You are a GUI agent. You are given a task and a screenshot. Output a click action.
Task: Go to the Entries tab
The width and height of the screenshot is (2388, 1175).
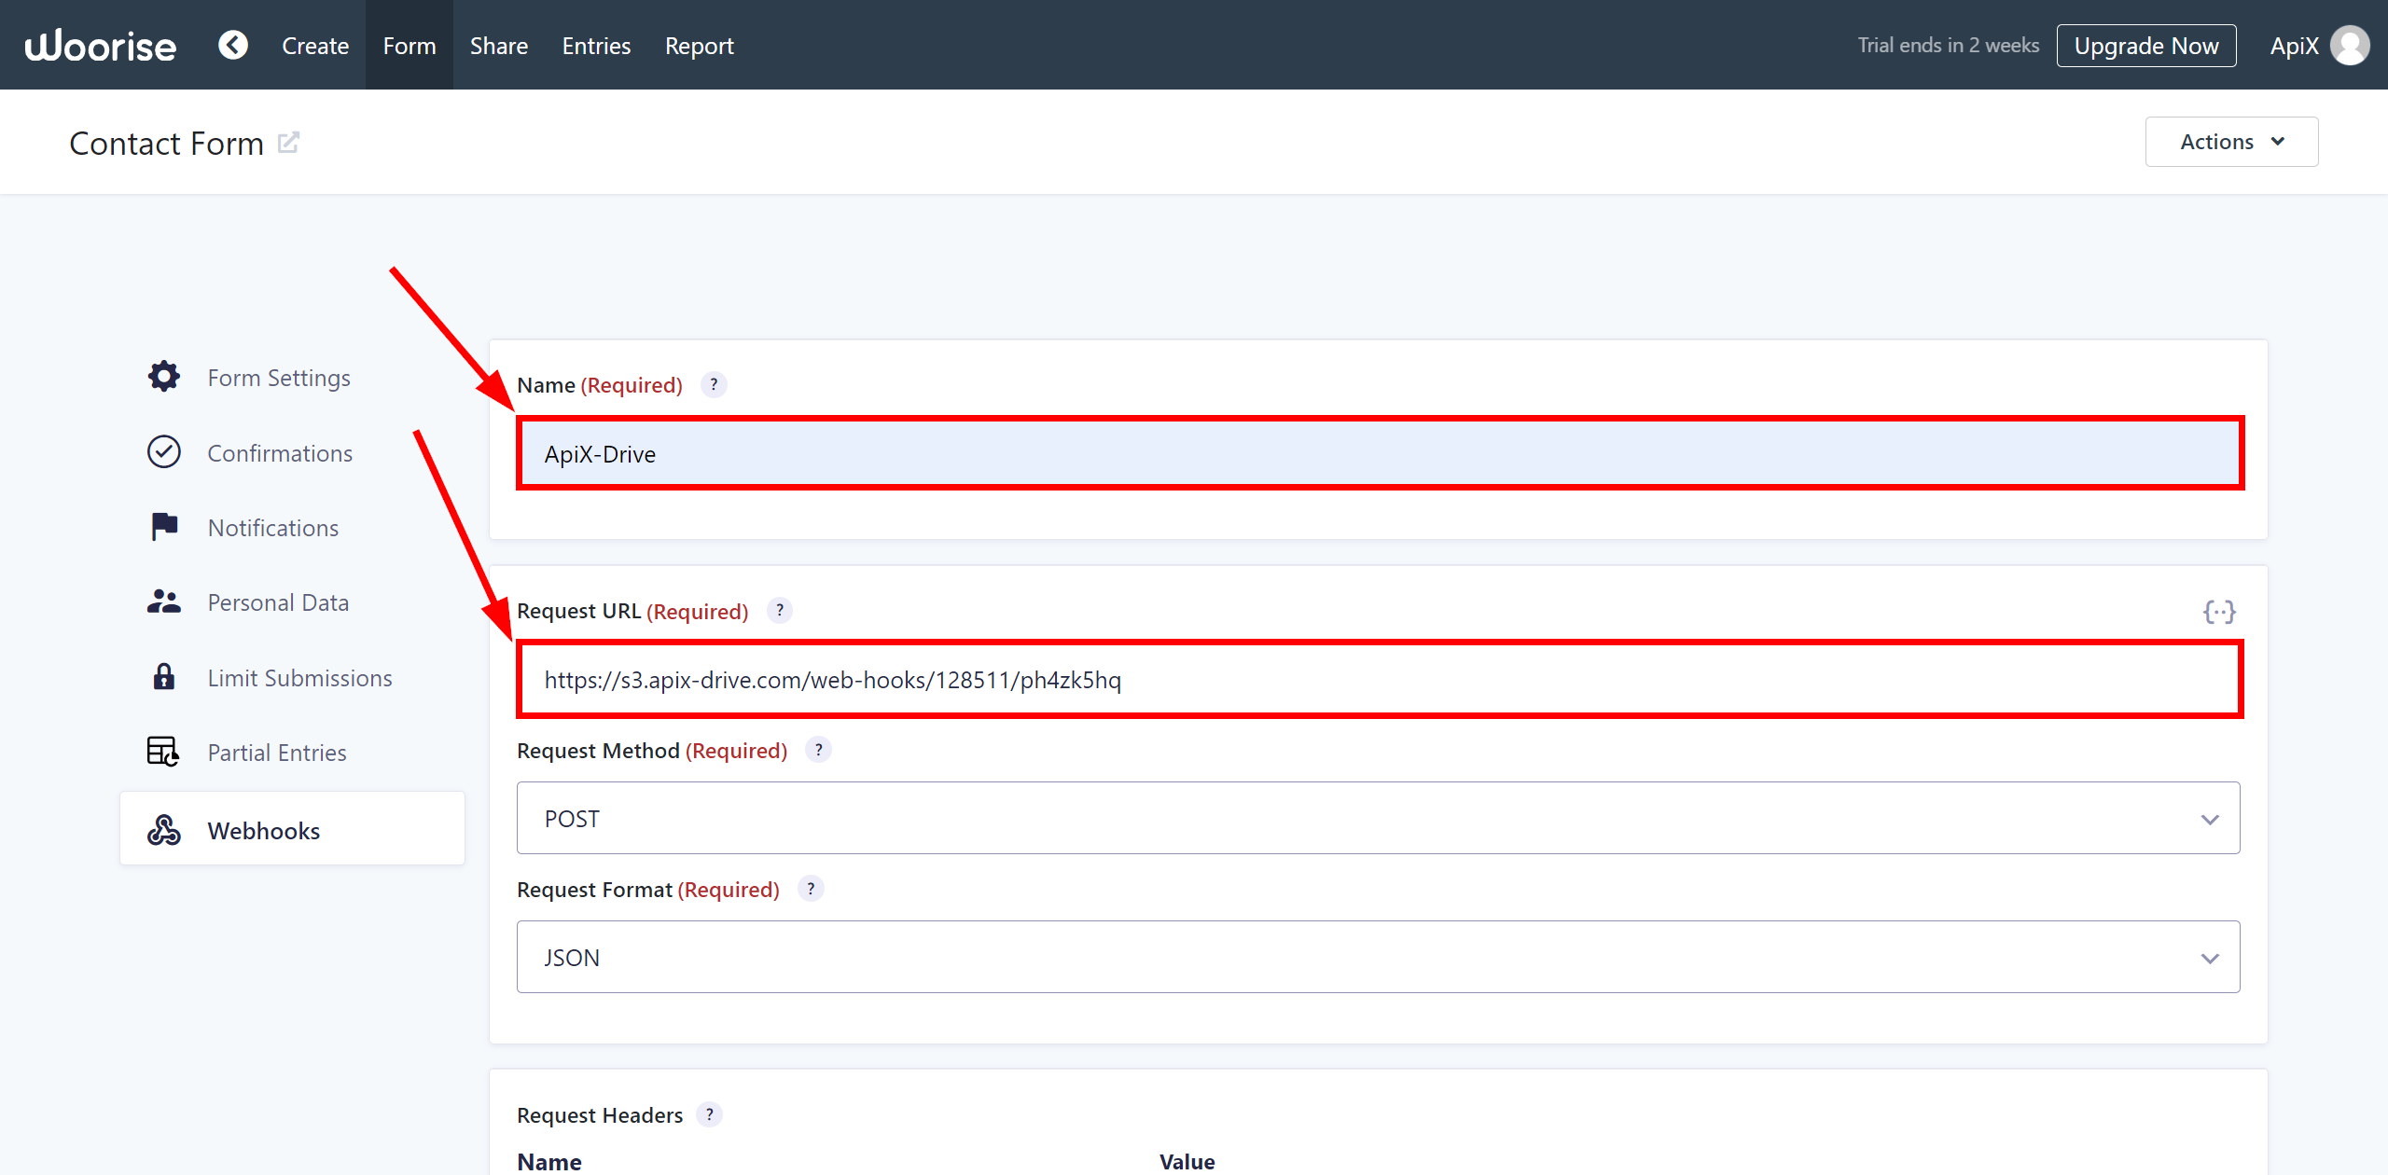tap(596, 46)
